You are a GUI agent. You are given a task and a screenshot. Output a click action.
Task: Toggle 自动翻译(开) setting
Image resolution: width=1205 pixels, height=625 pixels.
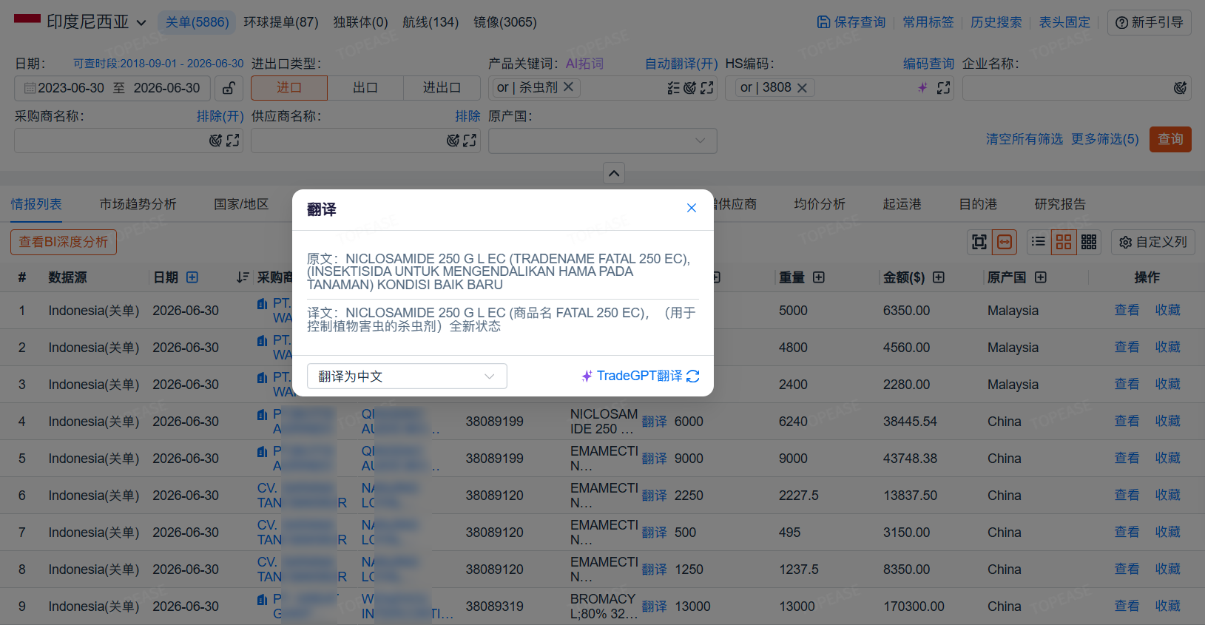[681, 64]
